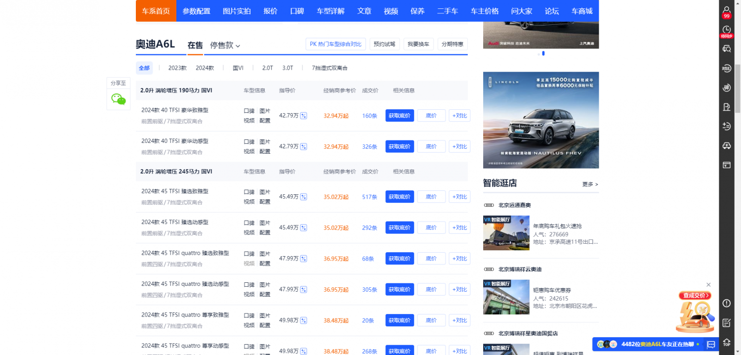The width and height of the screenshot is (741, 355).
Task: Open 更多 in 智能逛店 section
Action: pyautogui.click(x=590, y=184)
